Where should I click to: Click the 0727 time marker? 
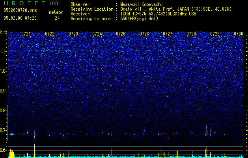pyautogui.click(x=168, y=34)
